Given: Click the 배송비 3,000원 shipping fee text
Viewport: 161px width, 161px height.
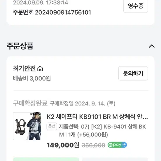Looking at the screenshot, I should tap(32, 78).
